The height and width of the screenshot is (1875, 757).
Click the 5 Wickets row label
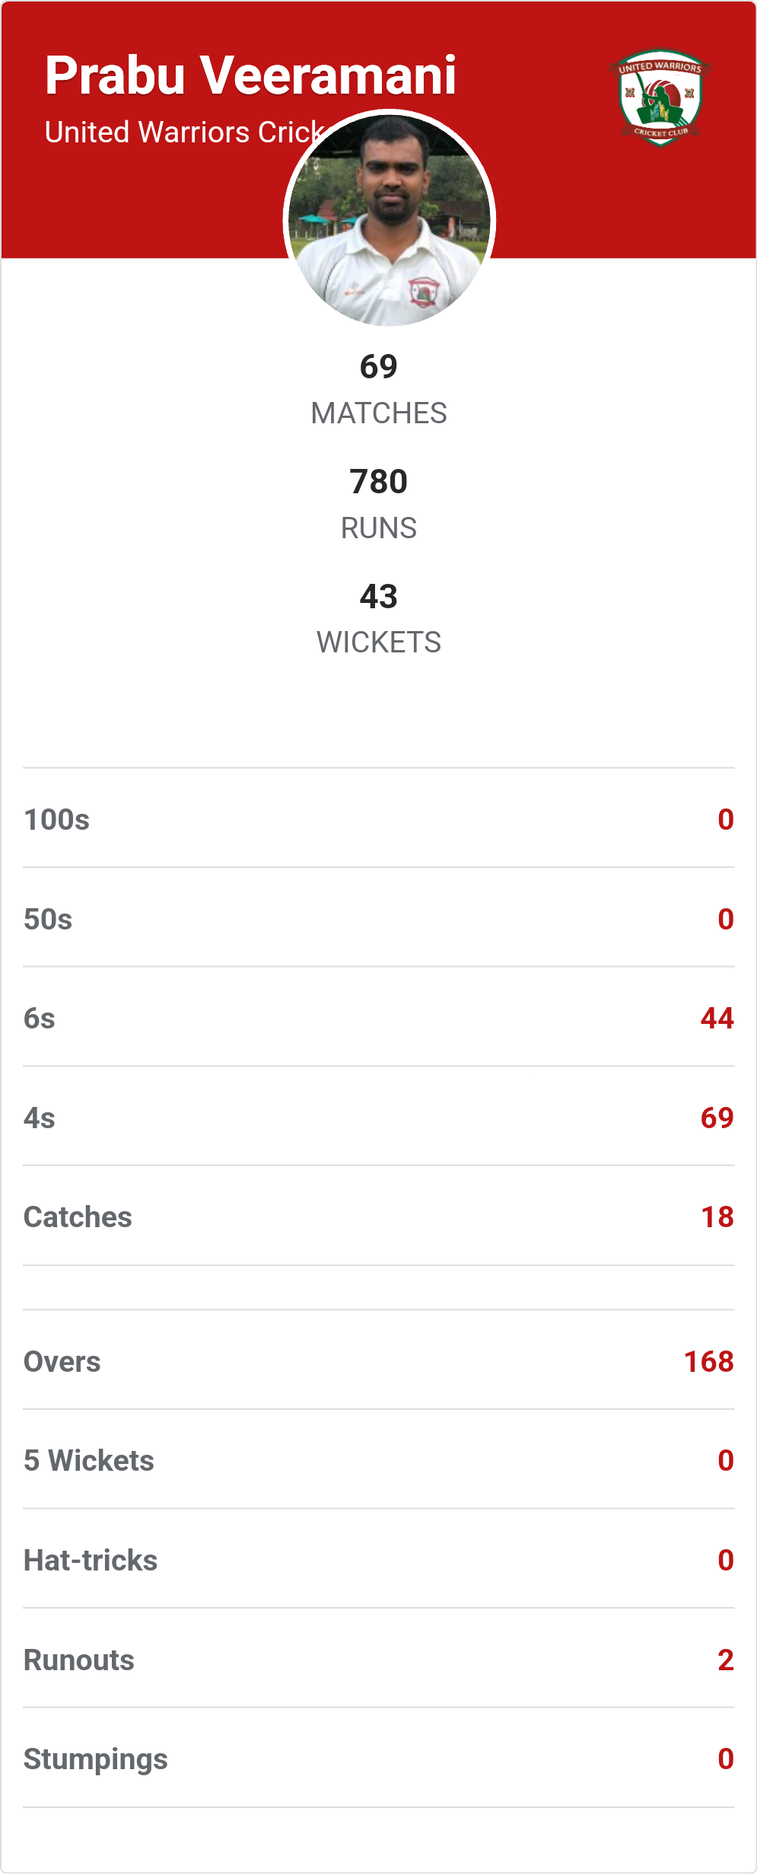tap(89, 1461)
